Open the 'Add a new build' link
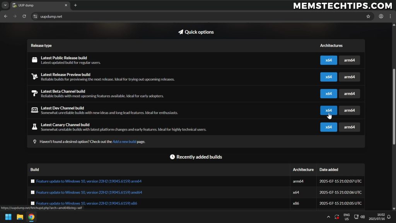 click(x=124, y=142)
